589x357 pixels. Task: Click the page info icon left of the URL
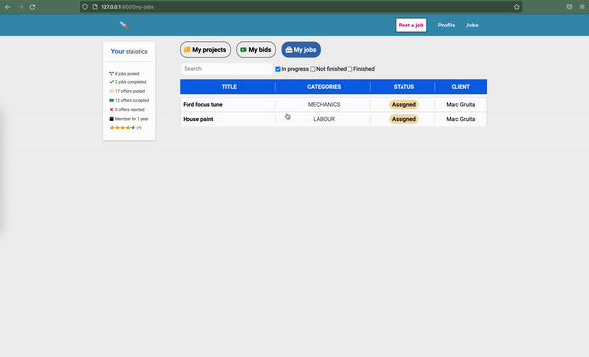[x=95, y=7]
